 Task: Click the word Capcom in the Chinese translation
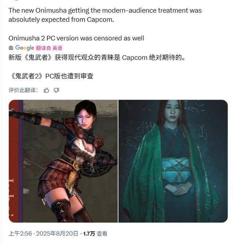(x=135, y=58)
